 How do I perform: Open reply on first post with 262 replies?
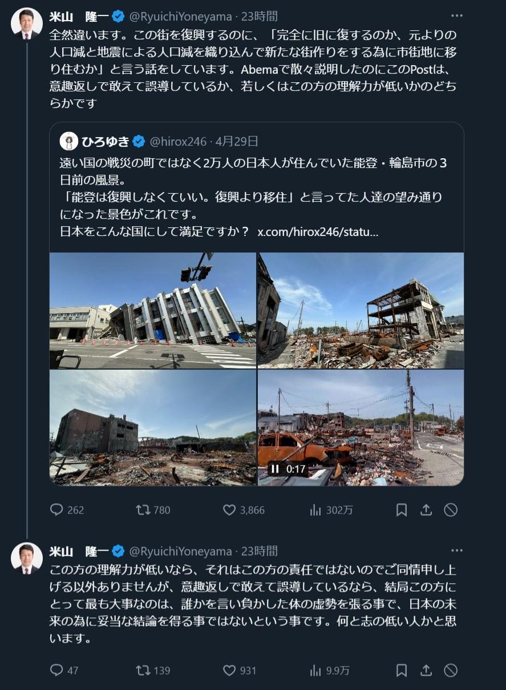coord(67,510)
